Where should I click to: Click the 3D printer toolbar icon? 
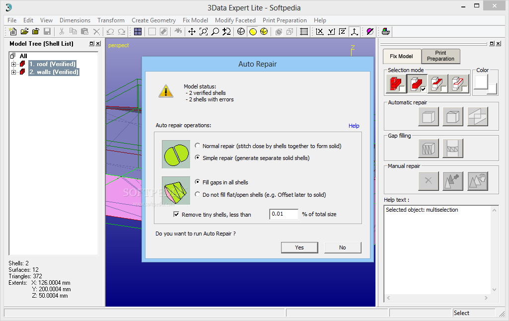(x=386, y=31)
